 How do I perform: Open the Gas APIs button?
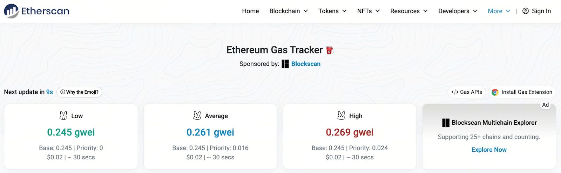click(467, 92)
